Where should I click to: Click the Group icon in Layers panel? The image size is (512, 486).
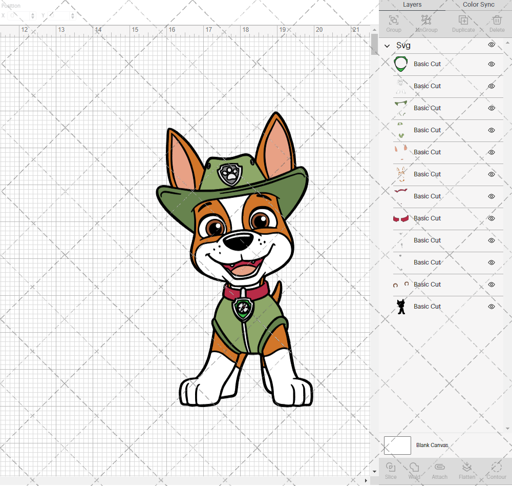click(393, 20)
